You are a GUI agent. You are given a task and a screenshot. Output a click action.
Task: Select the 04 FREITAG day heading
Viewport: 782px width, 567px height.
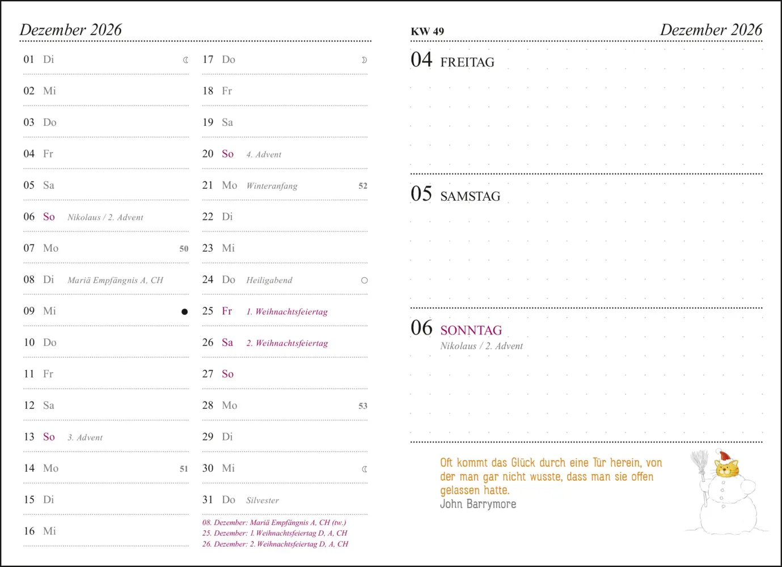click(453, 60)
